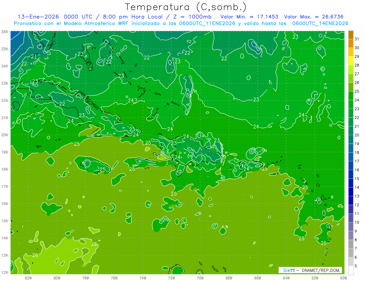365x282 pixels.
Task: Pick the gray legend swatch between 6 and 7
Action: pos(351,253)
